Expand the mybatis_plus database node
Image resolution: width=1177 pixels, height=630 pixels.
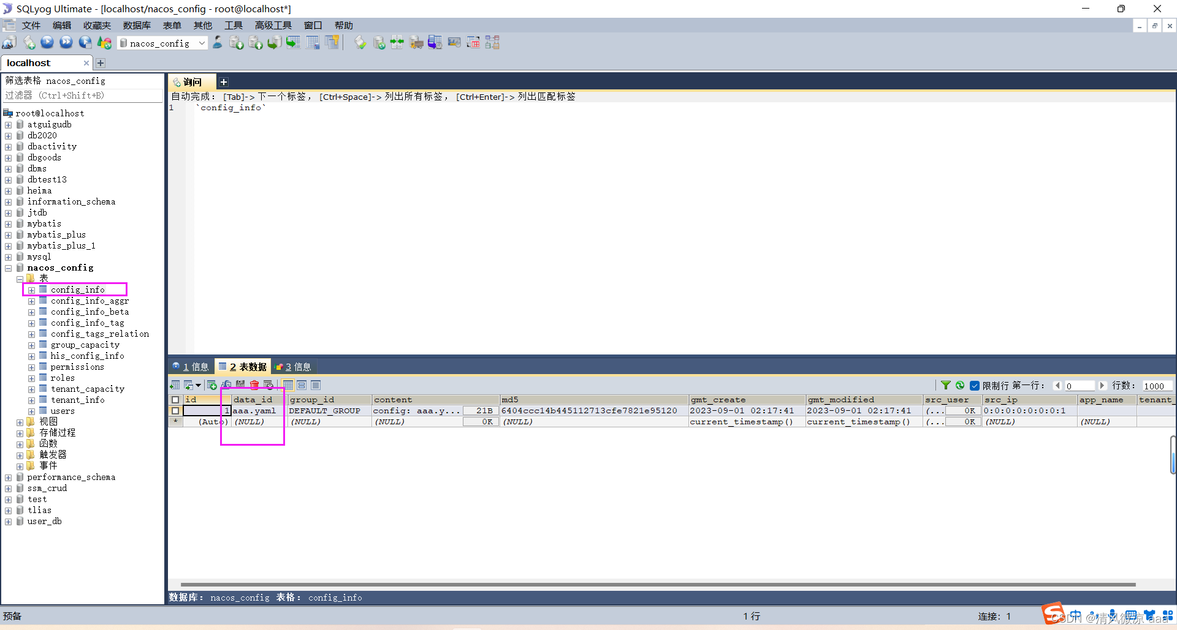coord(9,235)
